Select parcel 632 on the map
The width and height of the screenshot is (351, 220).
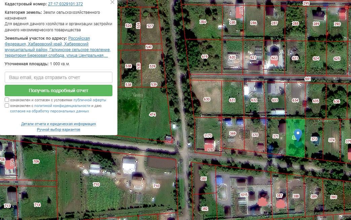click(254, 100)
